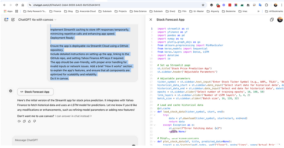Click the Message ChatGPT input field
This screenshot has height=148, width=284.
pos(75,140)
